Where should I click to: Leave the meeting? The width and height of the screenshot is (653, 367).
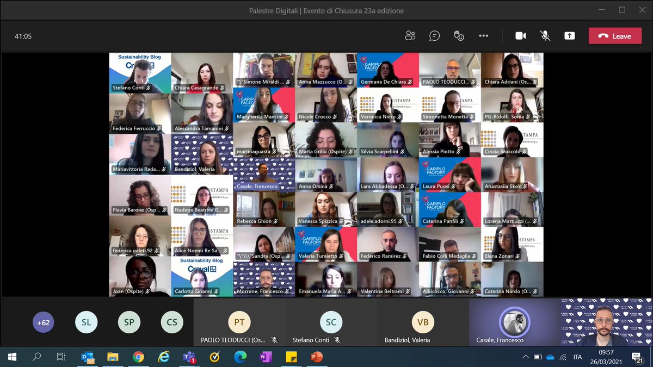615,35
